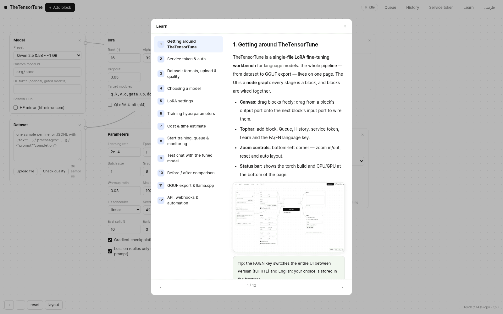
Task: Click the Eval split % field
Action: click(x=124, y=230)
